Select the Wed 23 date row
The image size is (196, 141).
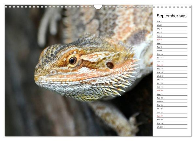(172, 102)
